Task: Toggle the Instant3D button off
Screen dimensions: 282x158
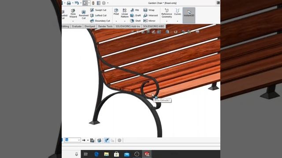Action: [189, 15]
